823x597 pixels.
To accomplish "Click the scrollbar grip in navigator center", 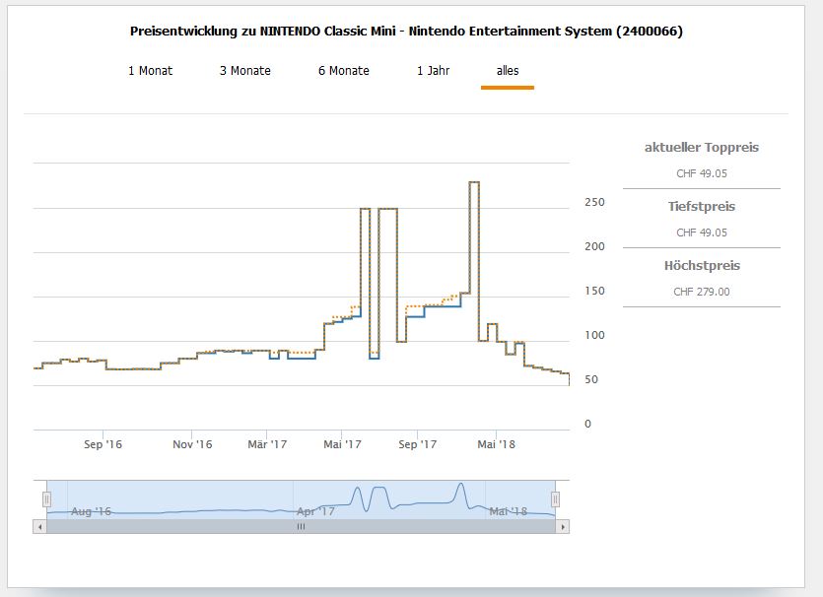I will [302, 527].
